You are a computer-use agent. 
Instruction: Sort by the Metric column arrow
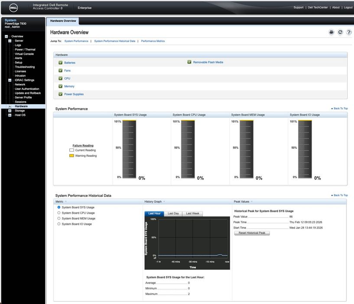[66, 202]
